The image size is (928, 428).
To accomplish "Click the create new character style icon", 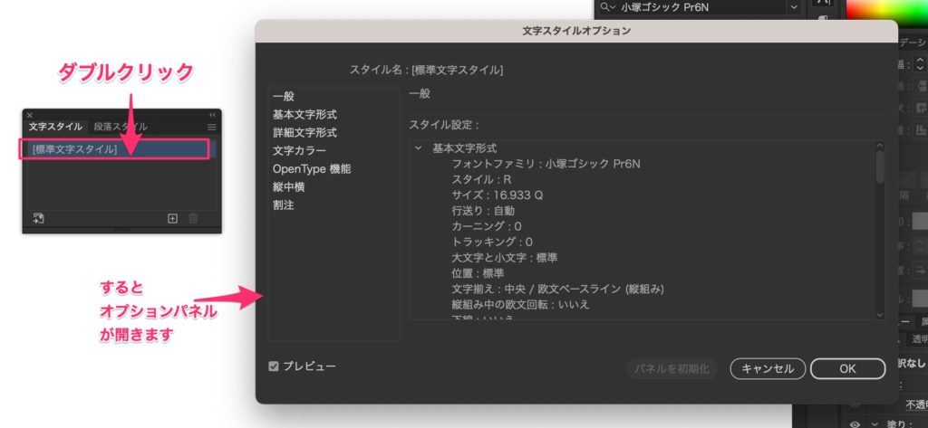I will tap(172, 218).
